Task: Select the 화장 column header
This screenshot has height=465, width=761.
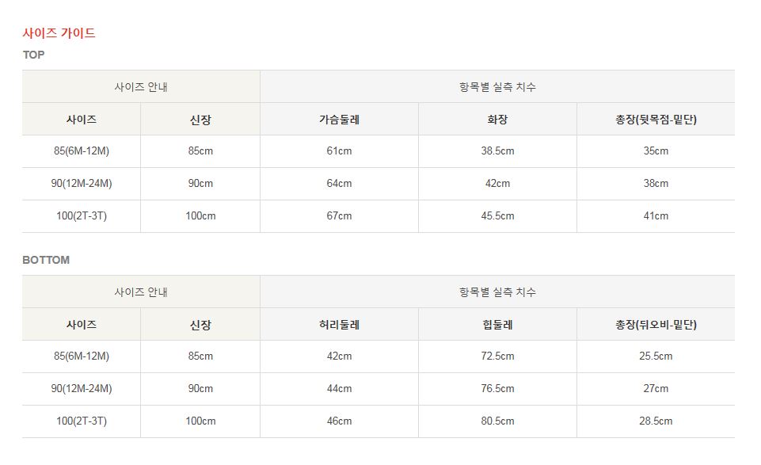Action: pos(497,120)
